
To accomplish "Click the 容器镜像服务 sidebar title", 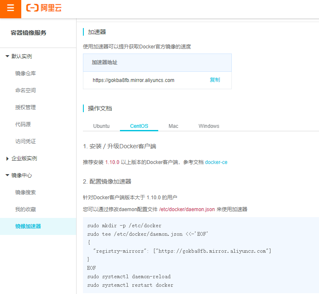I will [28, 33].
